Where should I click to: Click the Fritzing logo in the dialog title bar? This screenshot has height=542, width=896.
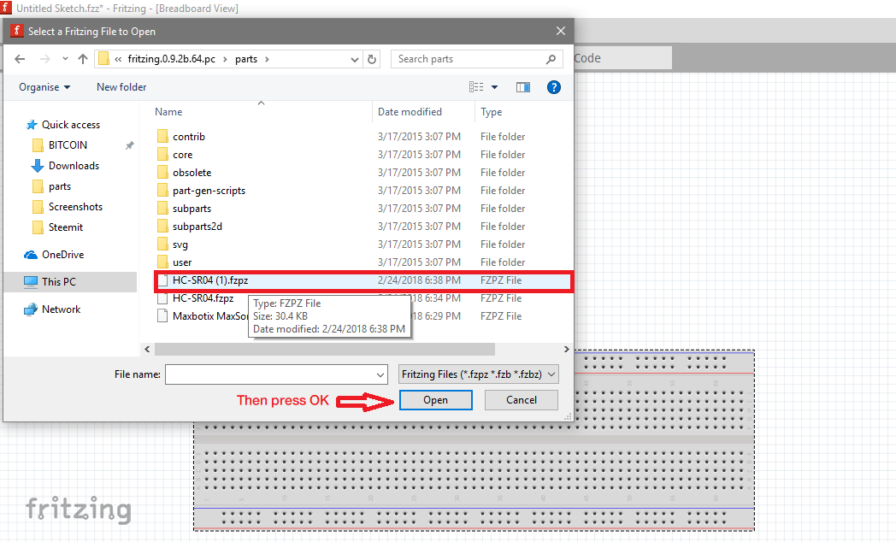pyautogui.click(x=16, y=30)
